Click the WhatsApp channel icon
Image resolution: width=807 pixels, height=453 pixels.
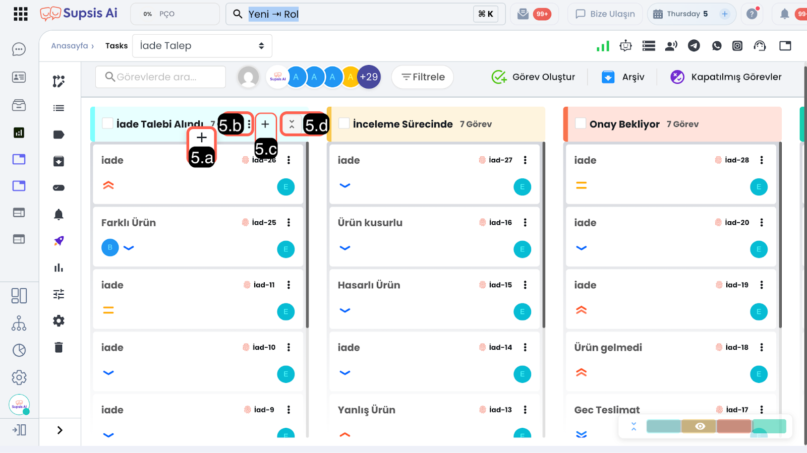[x=717, y=46]
